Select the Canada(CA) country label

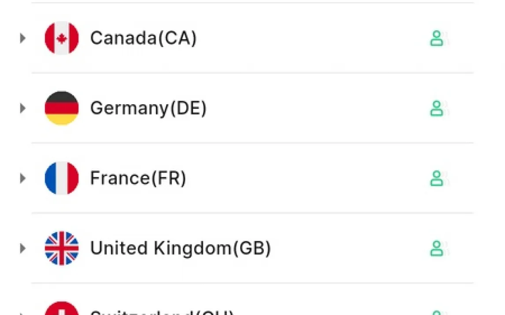[143, 38]
